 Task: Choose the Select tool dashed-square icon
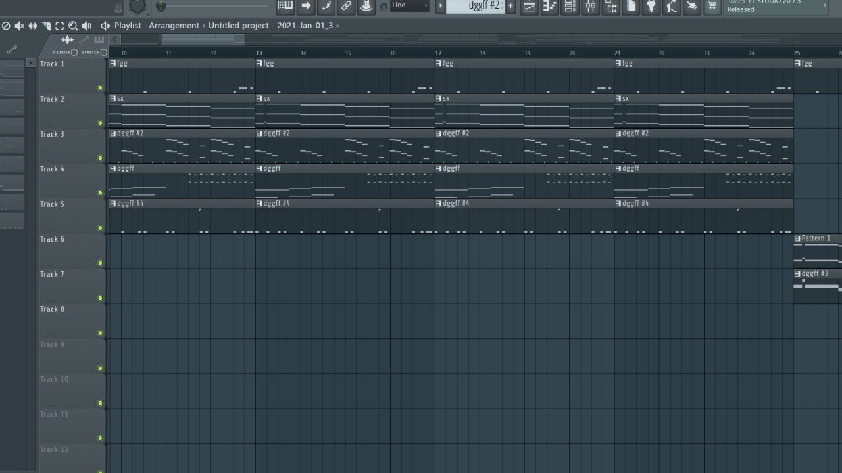click(x=60, y=26)
